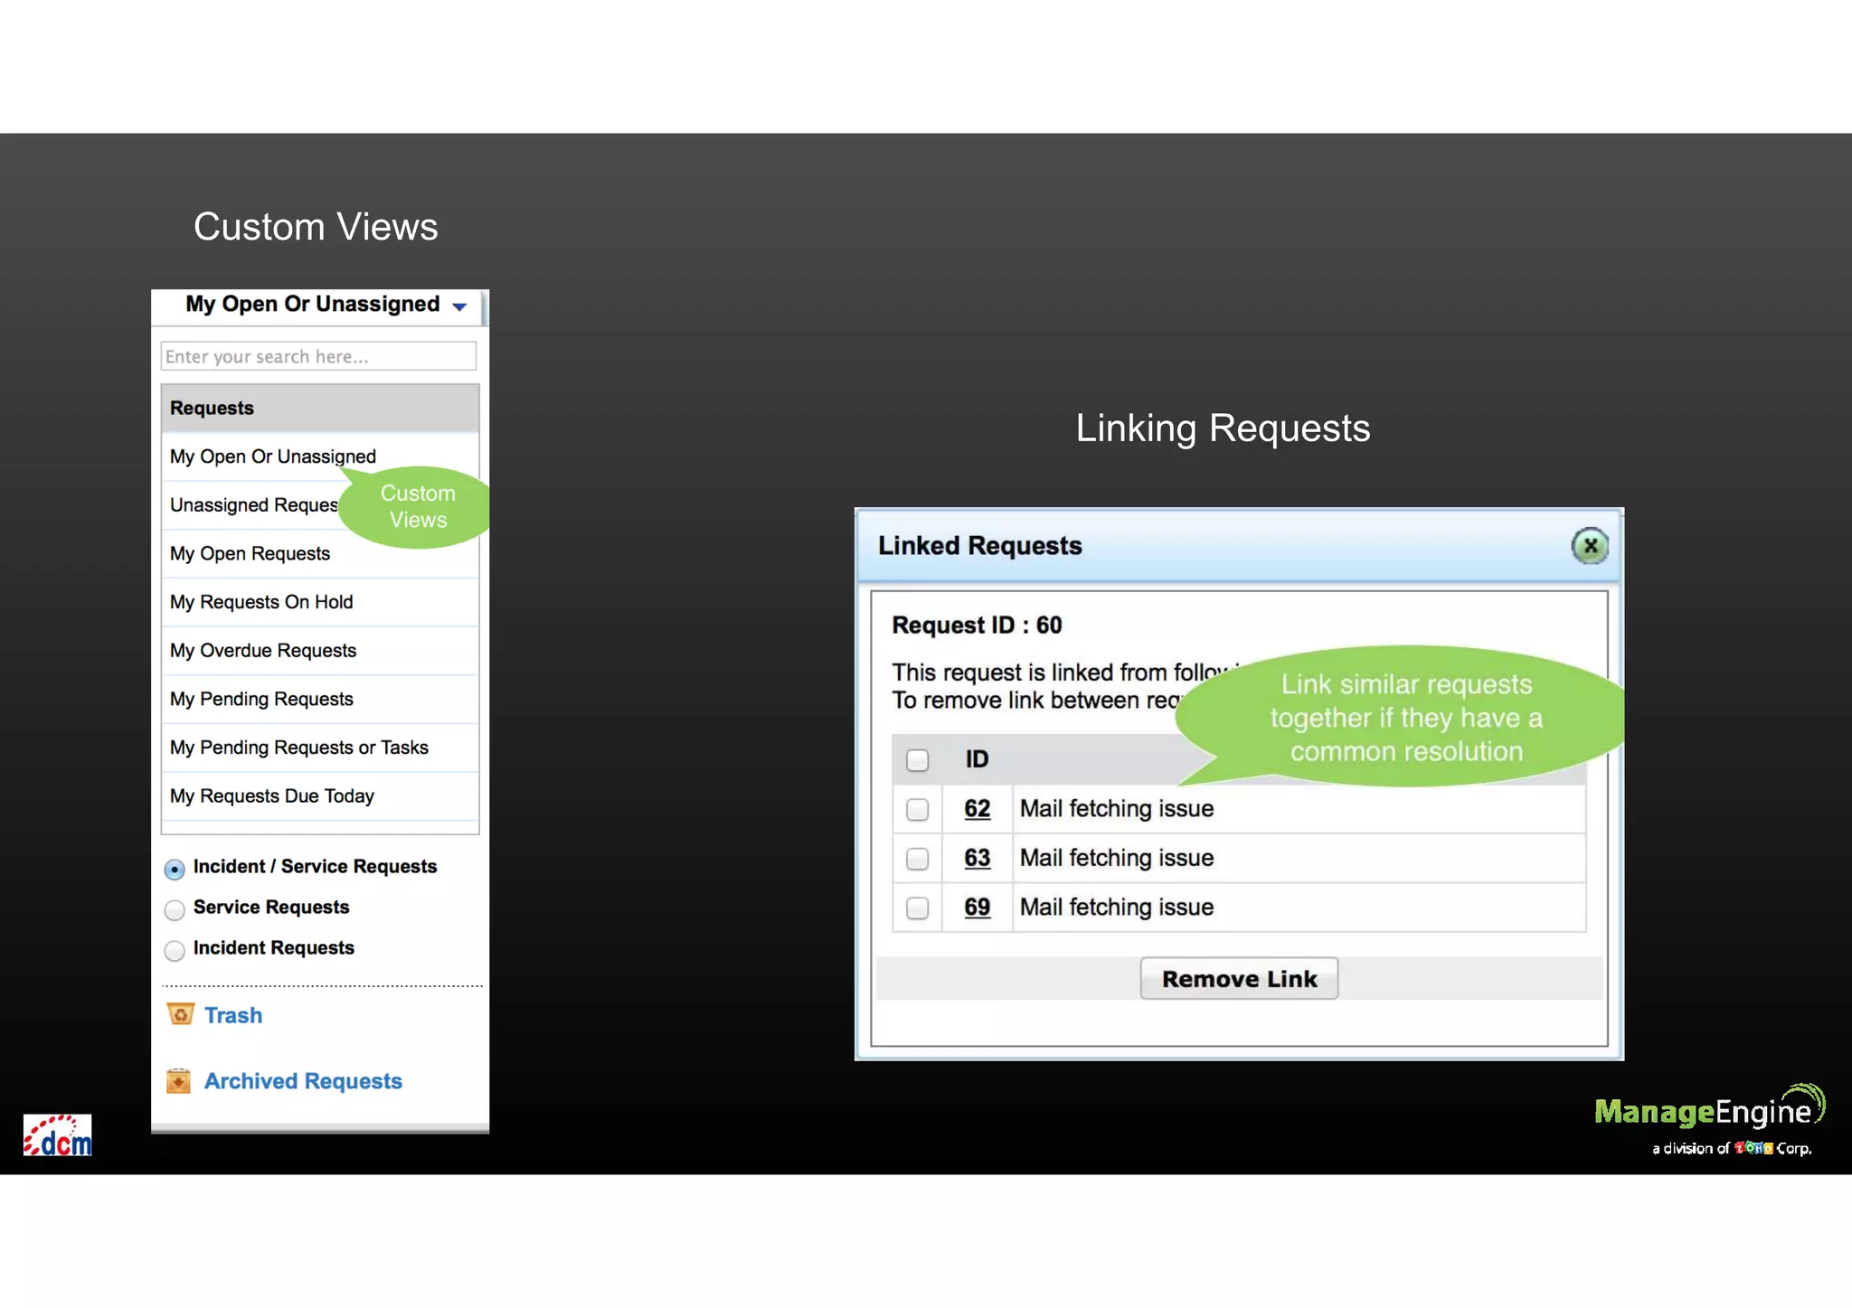Check the box for request 62

pyautogui.click(x=917, y=809)
